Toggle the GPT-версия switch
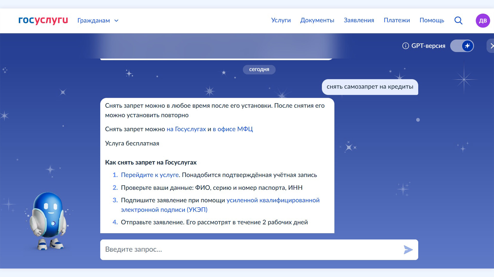 point(462,46)
